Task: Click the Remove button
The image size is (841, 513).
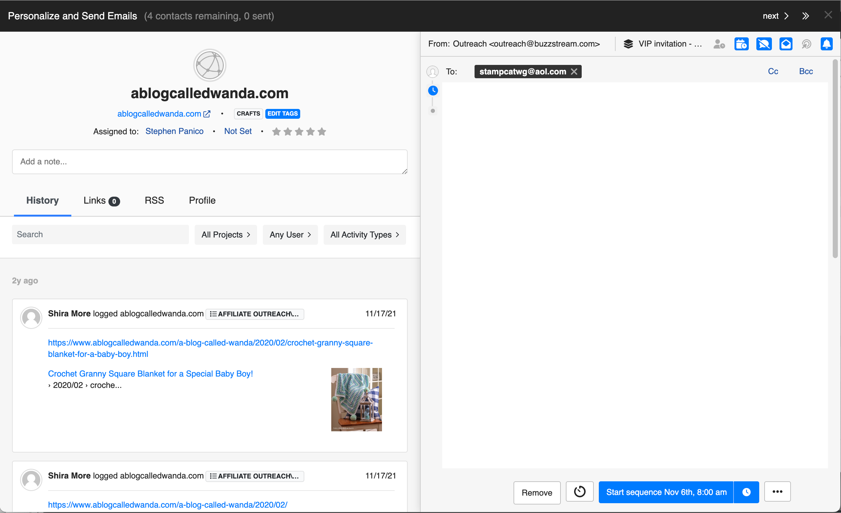Action: (537, 492)
